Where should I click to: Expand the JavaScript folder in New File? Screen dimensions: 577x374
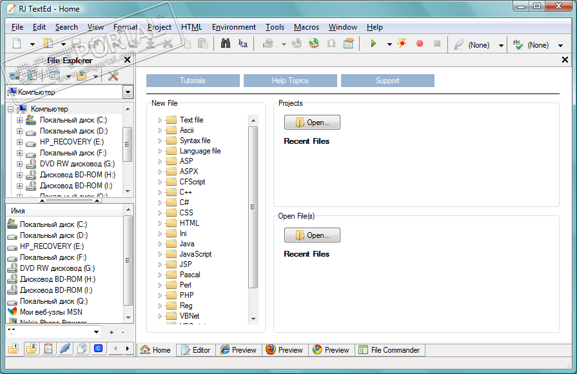(x=160, y=254)
